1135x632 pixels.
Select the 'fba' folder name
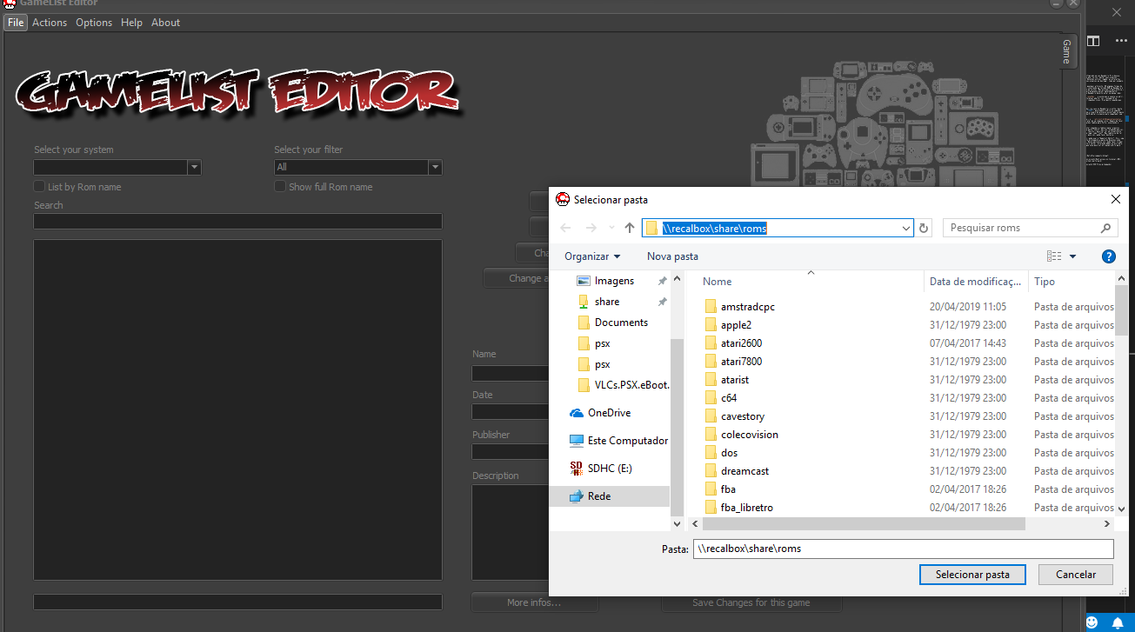[728, 489]
